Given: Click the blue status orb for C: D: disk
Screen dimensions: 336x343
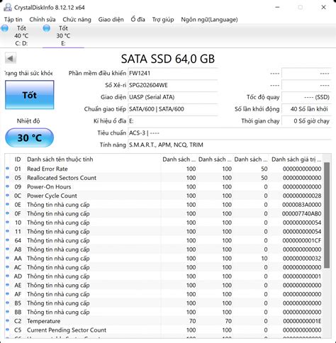Looking at the screenshot, I should 4,28.
